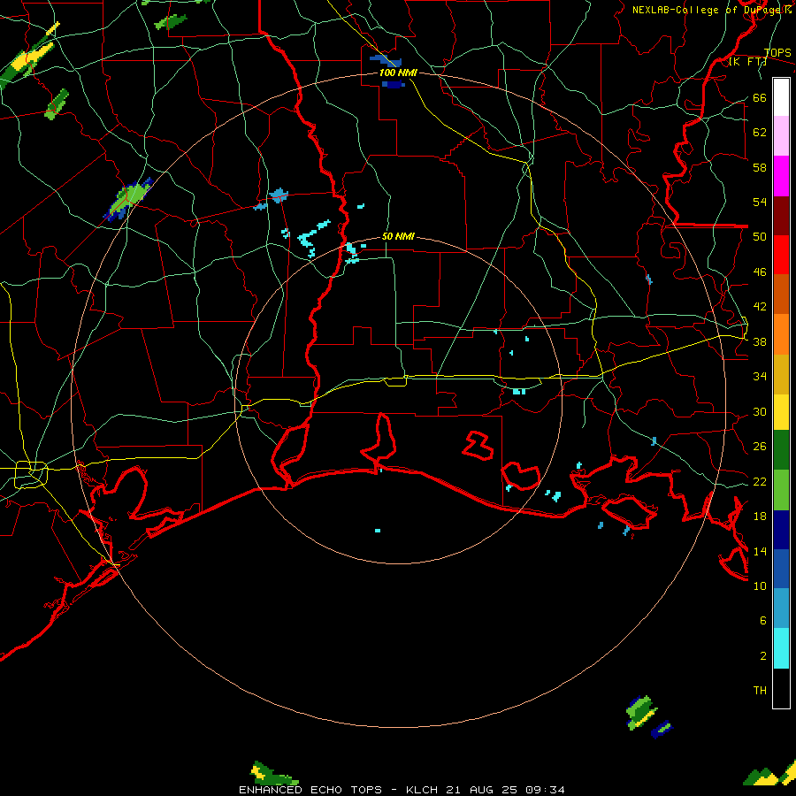Click the white 66K ft legend swatch
Viewport: 796px width, 796px height.
coord(781,97)
